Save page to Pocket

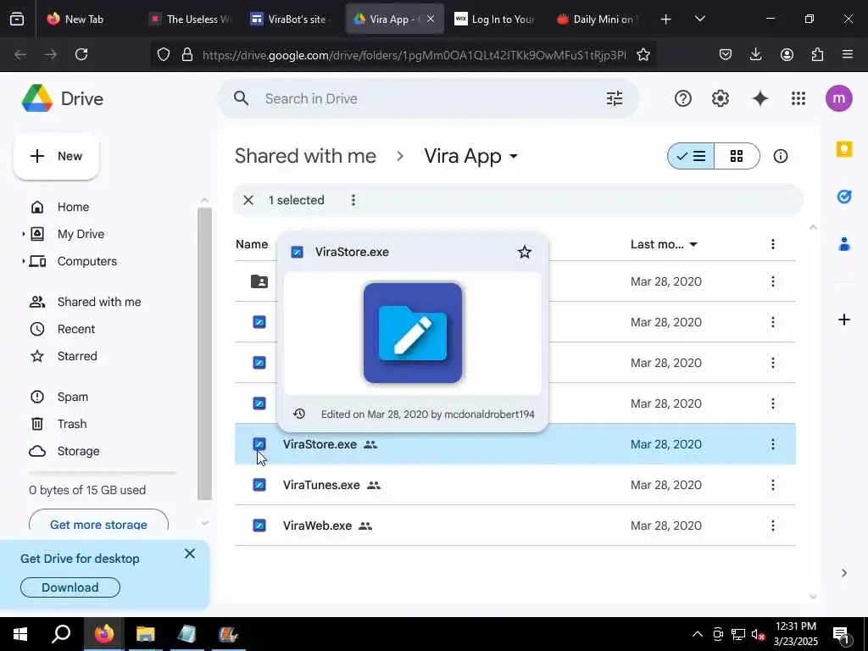click(726, 54)
